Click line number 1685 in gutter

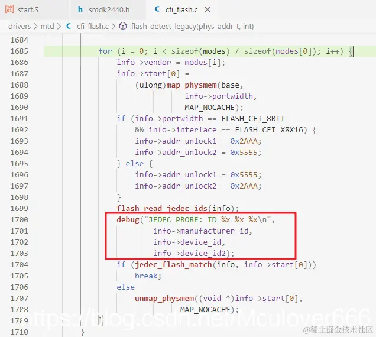tap(19, 51)
